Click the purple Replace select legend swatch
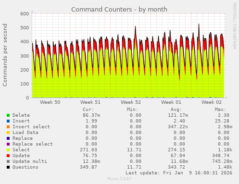This screenshot has height=184, width=239. 8,144
